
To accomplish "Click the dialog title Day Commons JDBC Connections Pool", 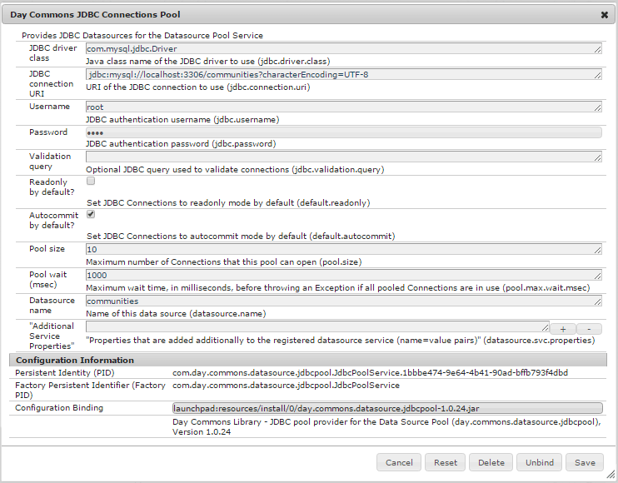I will [x=95, y=15].
